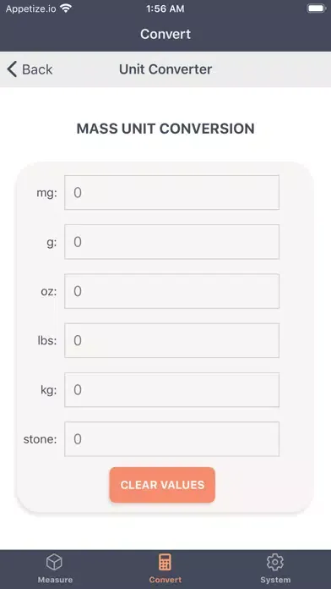Select the oz input field
Screen dimensions: 331x589
[x=171, y=291]
